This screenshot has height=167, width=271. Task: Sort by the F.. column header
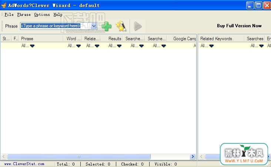pyautogui.click(x=16, y=39)
